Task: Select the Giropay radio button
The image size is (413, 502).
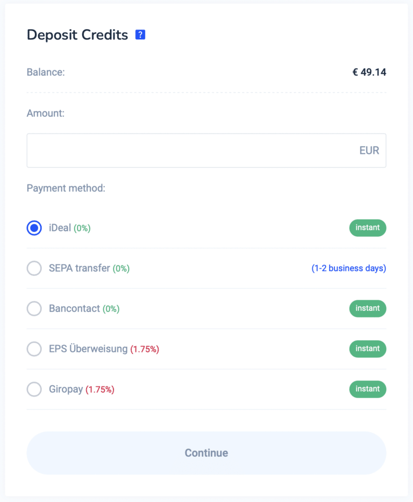Action: coord(34,390)
